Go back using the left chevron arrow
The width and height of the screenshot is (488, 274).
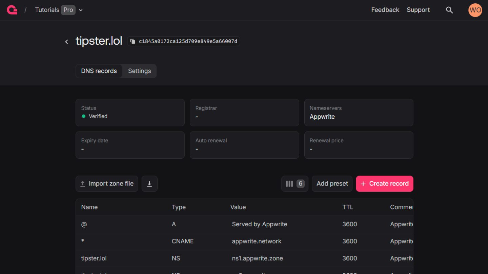tap(66, 42)
